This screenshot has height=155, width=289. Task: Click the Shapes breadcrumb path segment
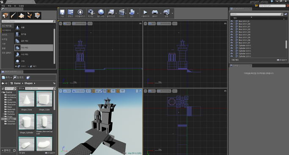[x=28, y=83]
